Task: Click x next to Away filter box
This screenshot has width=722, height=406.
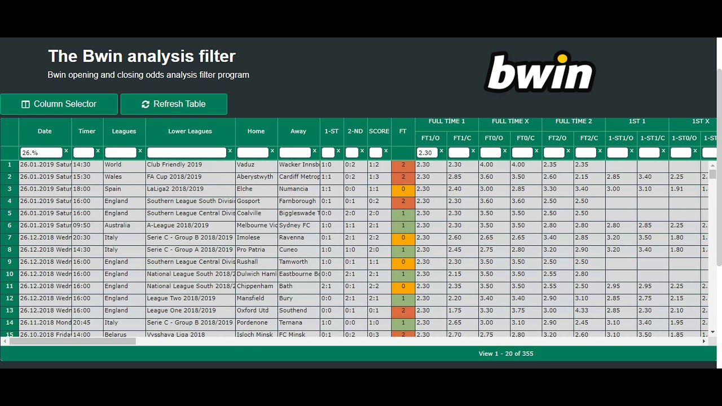Action: [314, 151]
